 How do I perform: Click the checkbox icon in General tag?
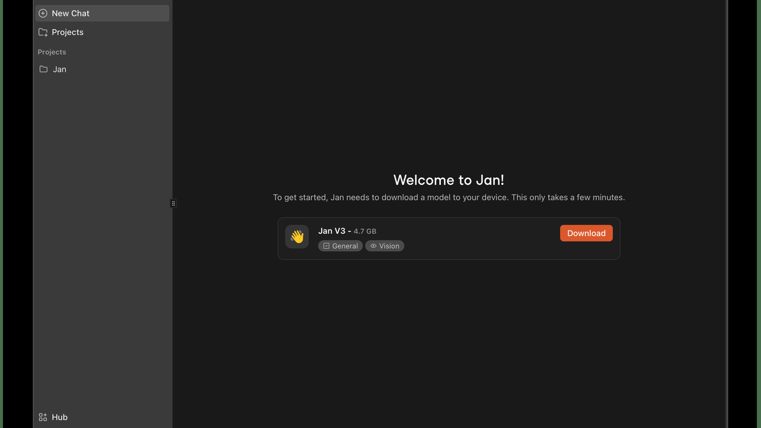pyautogui.click(x=326, y=246)
